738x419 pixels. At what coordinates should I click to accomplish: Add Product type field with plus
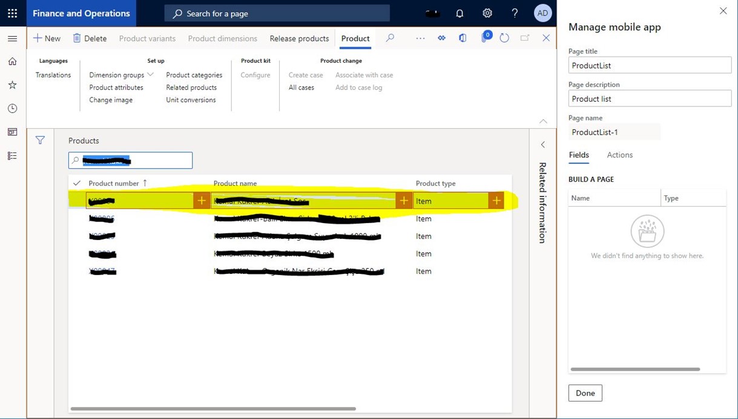(x=496, y=201)
